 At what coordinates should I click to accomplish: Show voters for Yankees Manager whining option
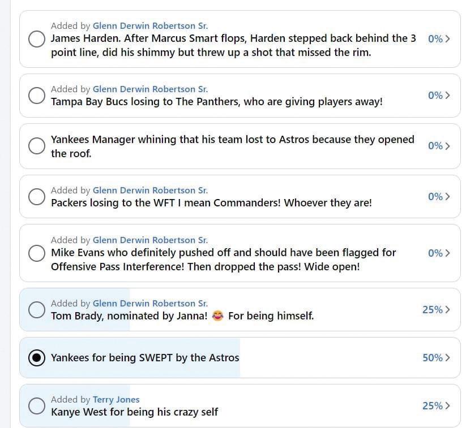[x=439, y=146]
